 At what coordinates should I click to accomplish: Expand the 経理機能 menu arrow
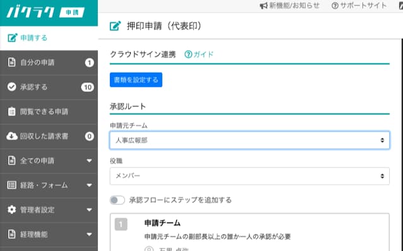coord(89,235)
